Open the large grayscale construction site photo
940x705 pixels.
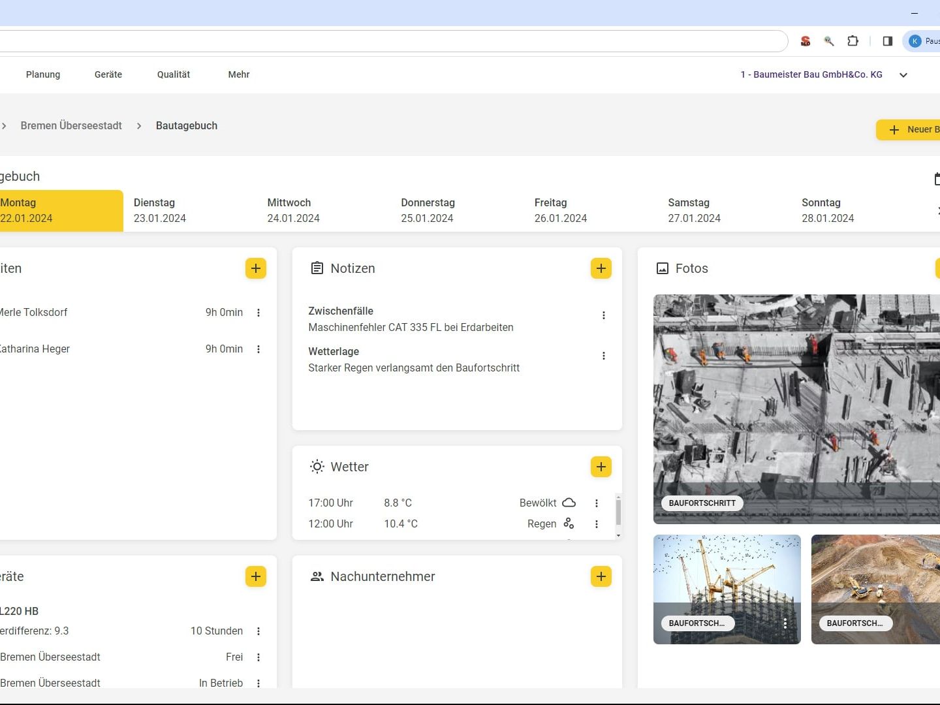click(x=796, y=409)
